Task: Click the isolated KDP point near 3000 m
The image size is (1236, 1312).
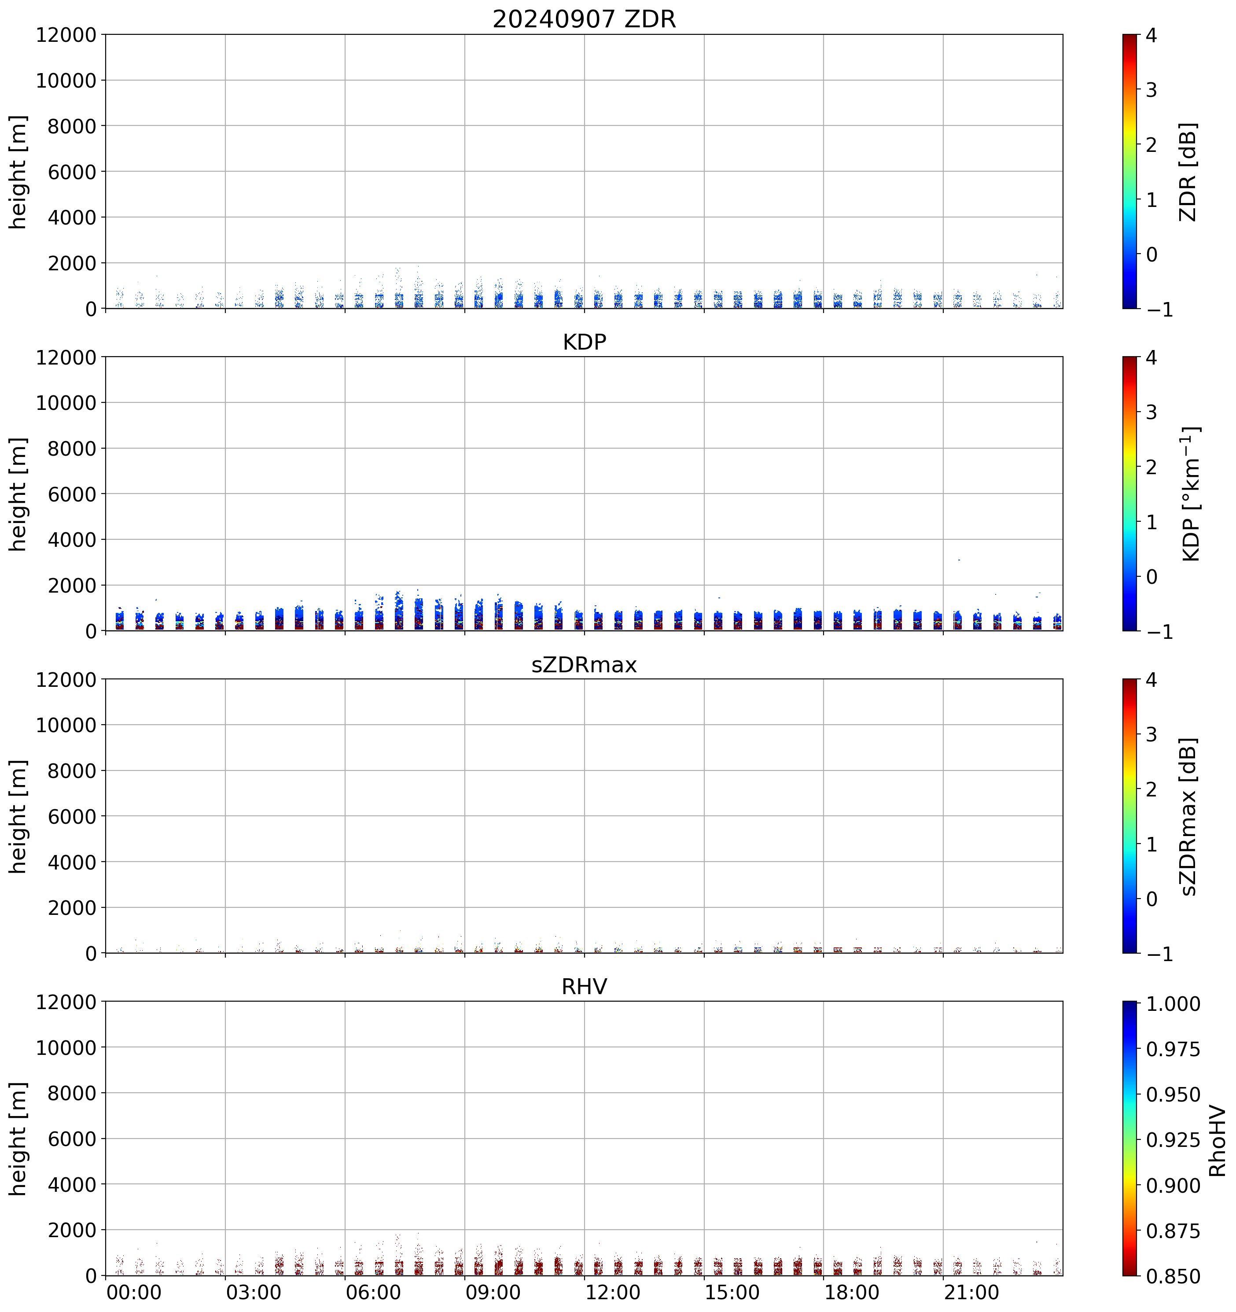Action: 959,560
